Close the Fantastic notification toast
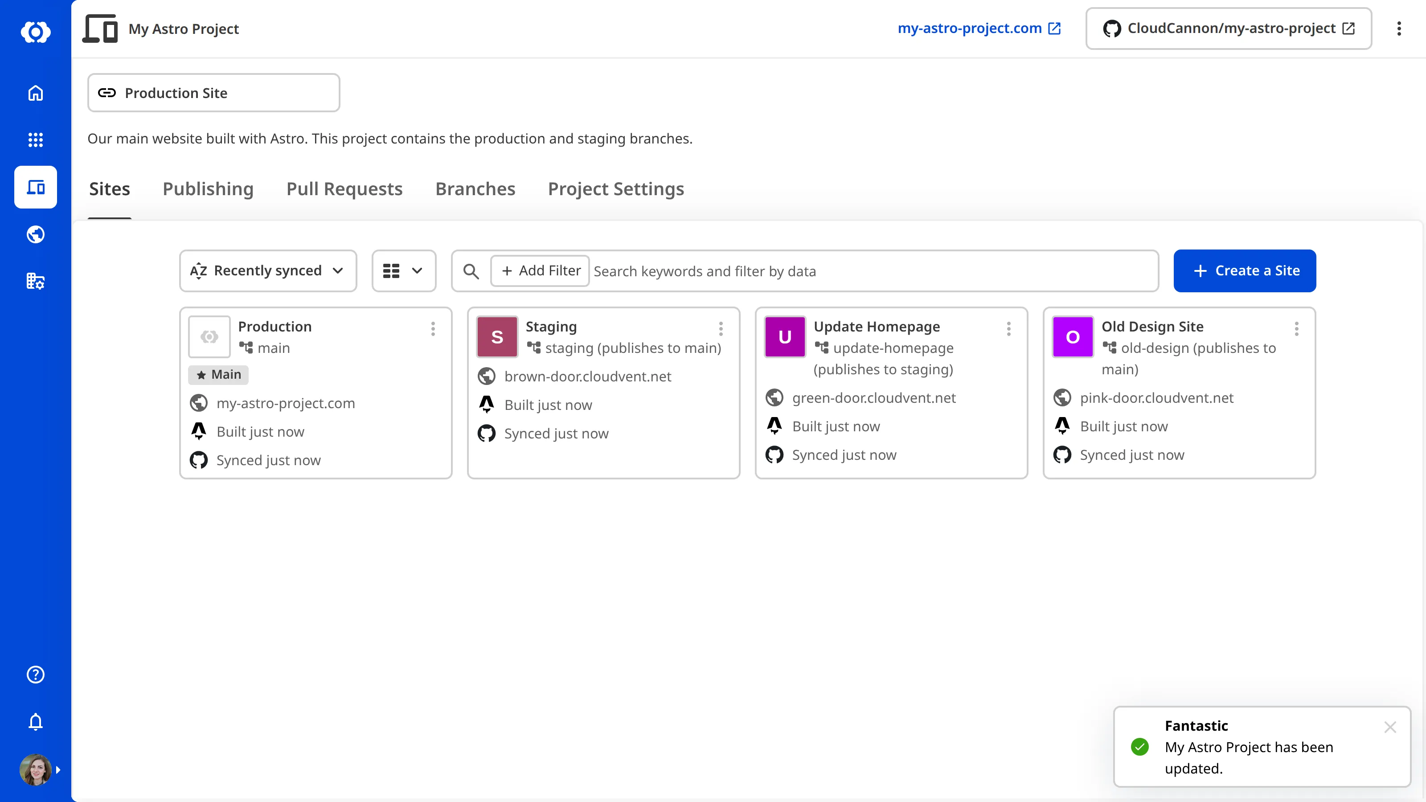 click(1390, 727)
